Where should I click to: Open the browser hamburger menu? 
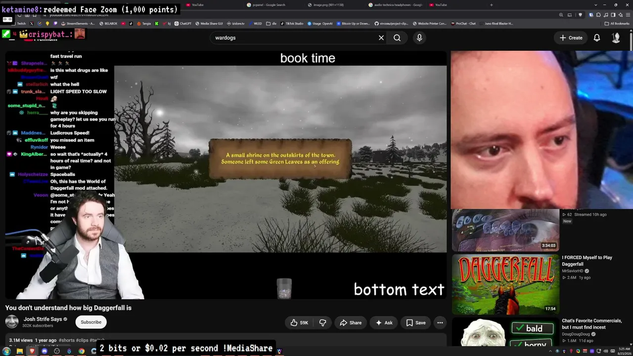628,15
